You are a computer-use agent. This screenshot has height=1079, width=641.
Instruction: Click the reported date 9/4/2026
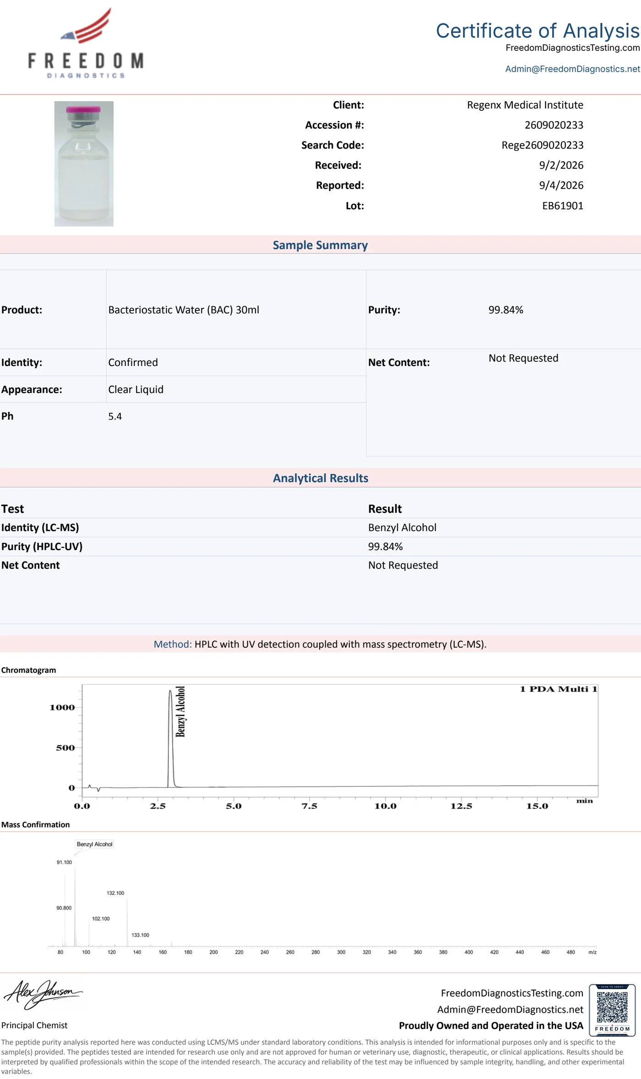tap(561, 185)
